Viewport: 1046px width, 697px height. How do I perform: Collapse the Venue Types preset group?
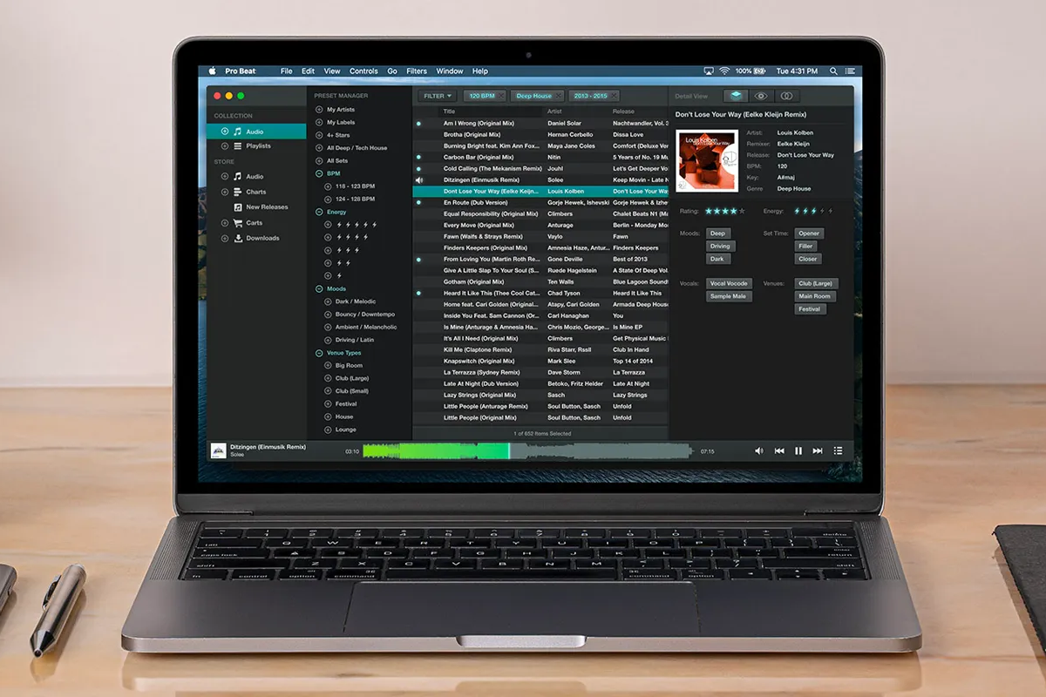[319, 353]
